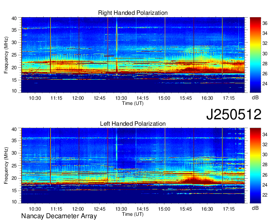Screen dimensions: 272x221
Task: Click the 10 MHz tick of Right Handed frequency axis
Action: pyautogui.click(x=14, y=91)
